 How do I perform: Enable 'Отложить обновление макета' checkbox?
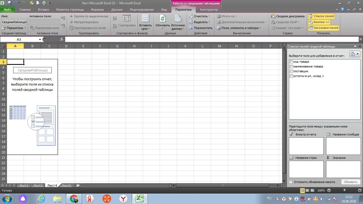[x=290, y=182]
